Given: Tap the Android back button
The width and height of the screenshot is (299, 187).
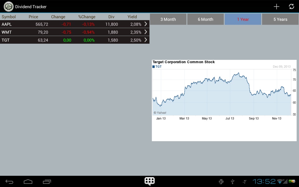Looking at the screenshot, I should click(x=9, y=182).
